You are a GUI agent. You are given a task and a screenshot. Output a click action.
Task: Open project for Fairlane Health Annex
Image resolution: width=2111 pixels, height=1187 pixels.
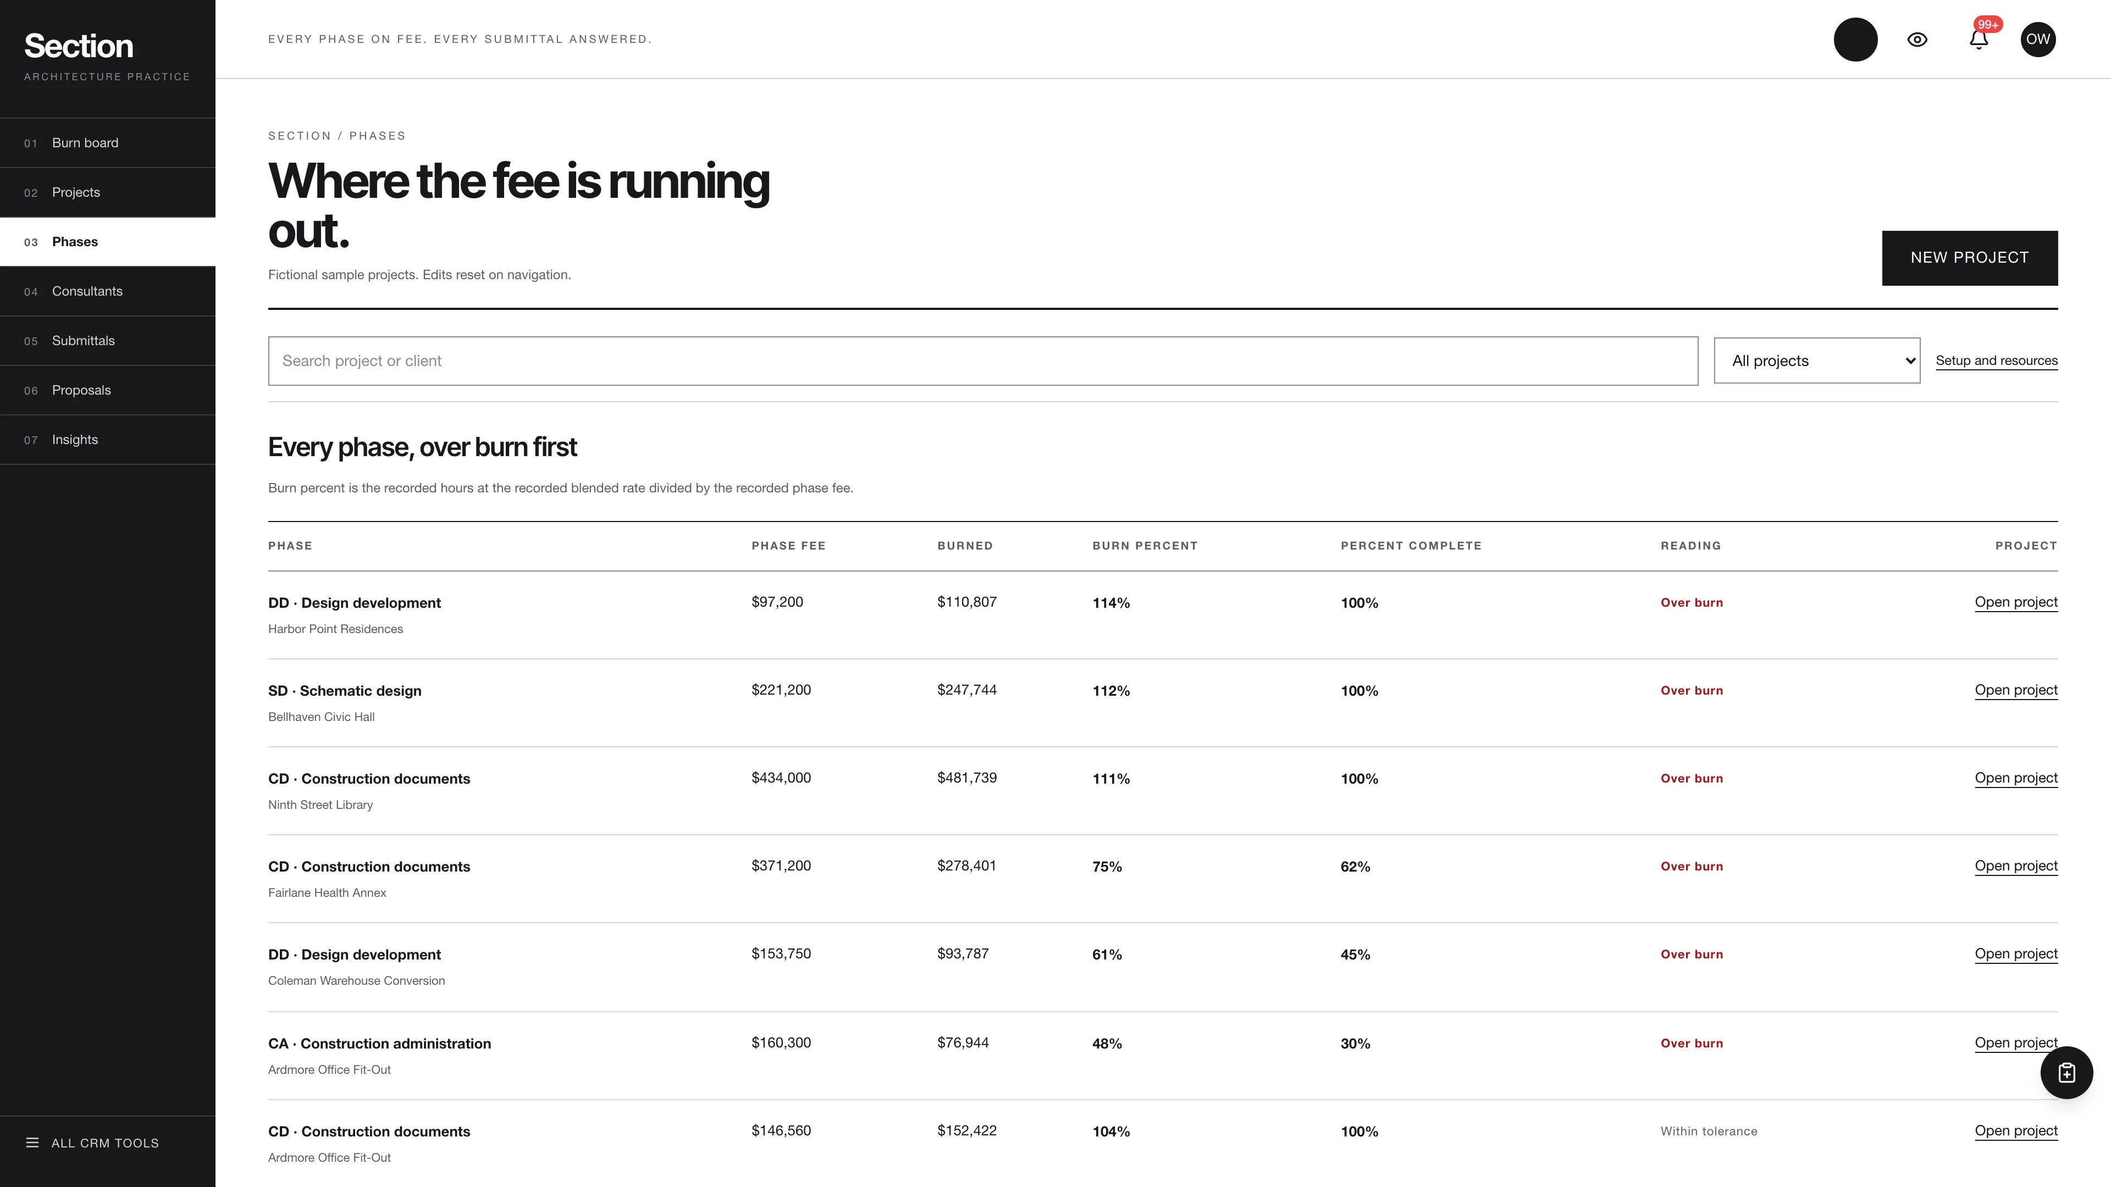[x=2016, y=866]
